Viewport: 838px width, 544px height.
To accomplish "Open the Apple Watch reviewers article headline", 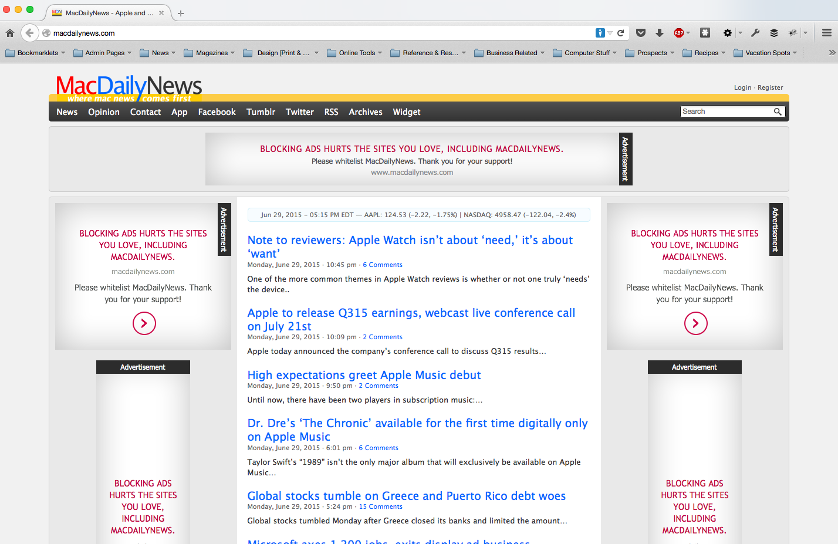I will (410, 246).
